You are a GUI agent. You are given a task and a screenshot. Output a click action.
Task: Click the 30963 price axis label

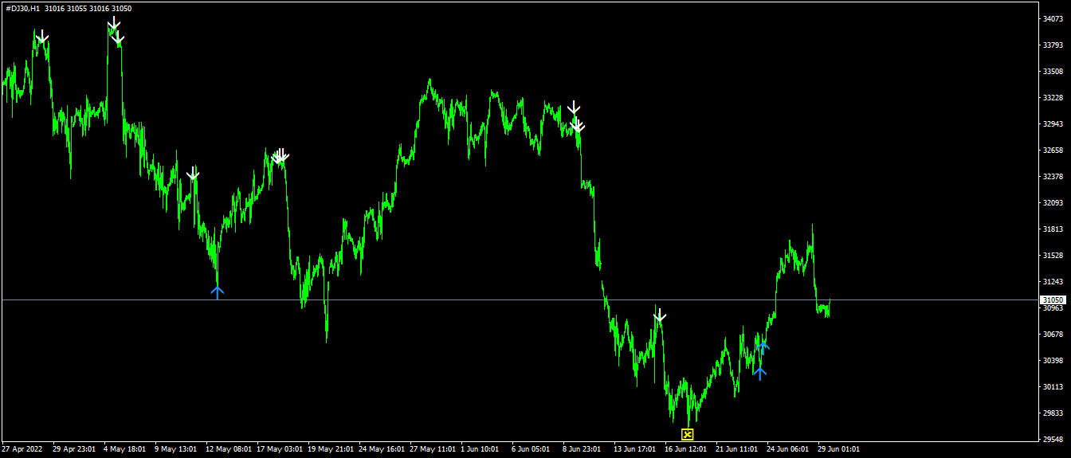[1053, 307]
